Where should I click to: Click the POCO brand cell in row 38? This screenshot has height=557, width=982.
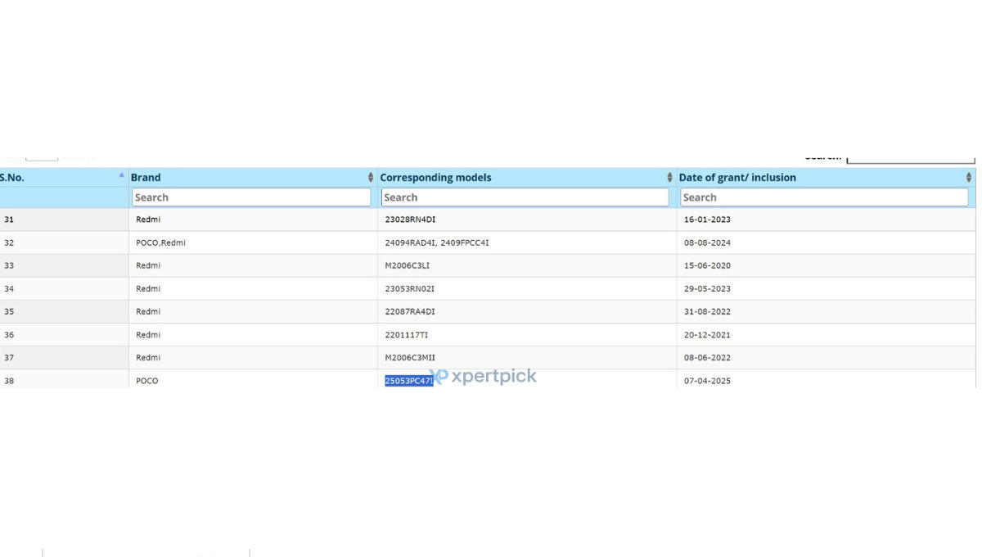tap(147, 381)
